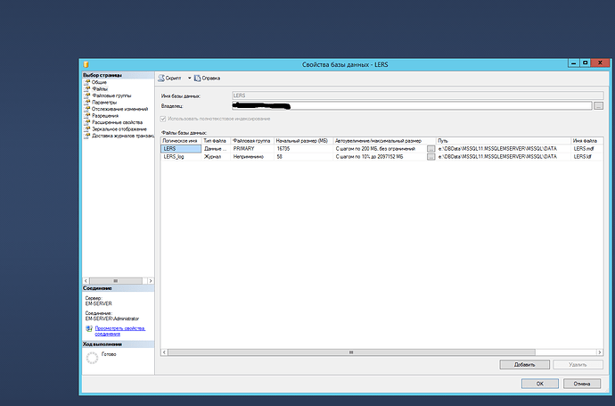Image resolution: width=615 pixels, height=406 pixels.
Task: Click the Логическое имя column header
Action: (x=181, y=141)
